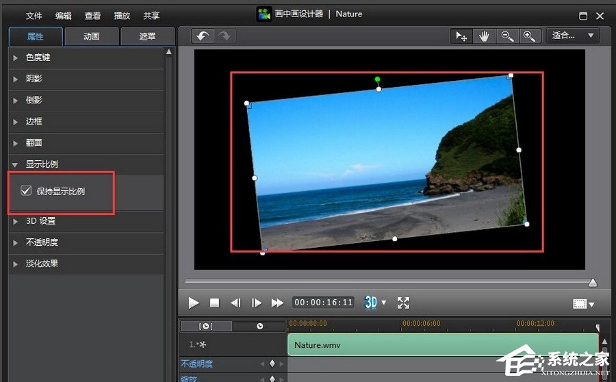Toggle full screen preview icon

tap(403, 303)
